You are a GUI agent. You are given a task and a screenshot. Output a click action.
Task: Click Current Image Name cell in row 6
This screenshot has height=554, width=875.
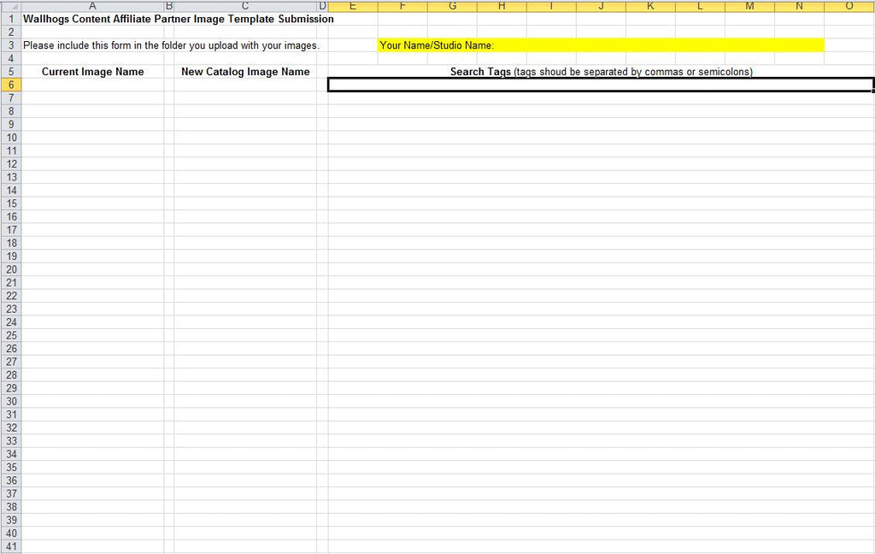pos(92,85)
